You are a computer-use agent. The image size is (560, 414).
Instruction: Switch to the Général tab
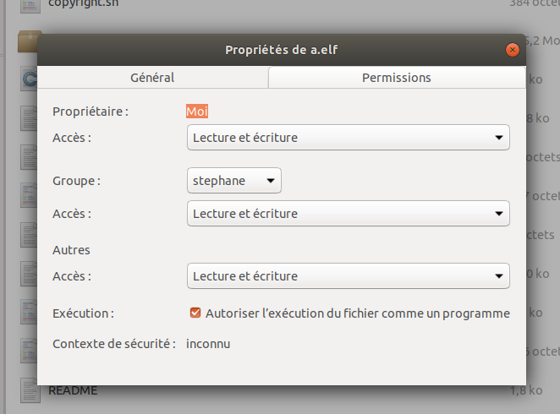point(152,78)
